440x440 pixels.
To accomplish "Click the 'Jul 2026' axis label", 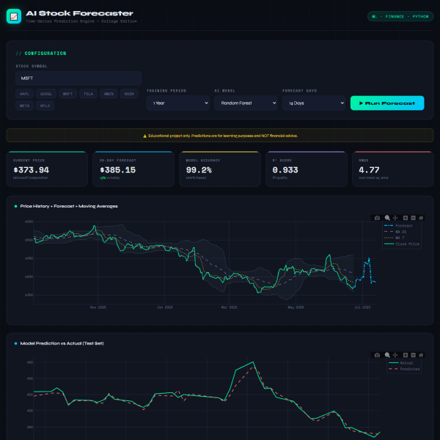I will tap(362, 307).
